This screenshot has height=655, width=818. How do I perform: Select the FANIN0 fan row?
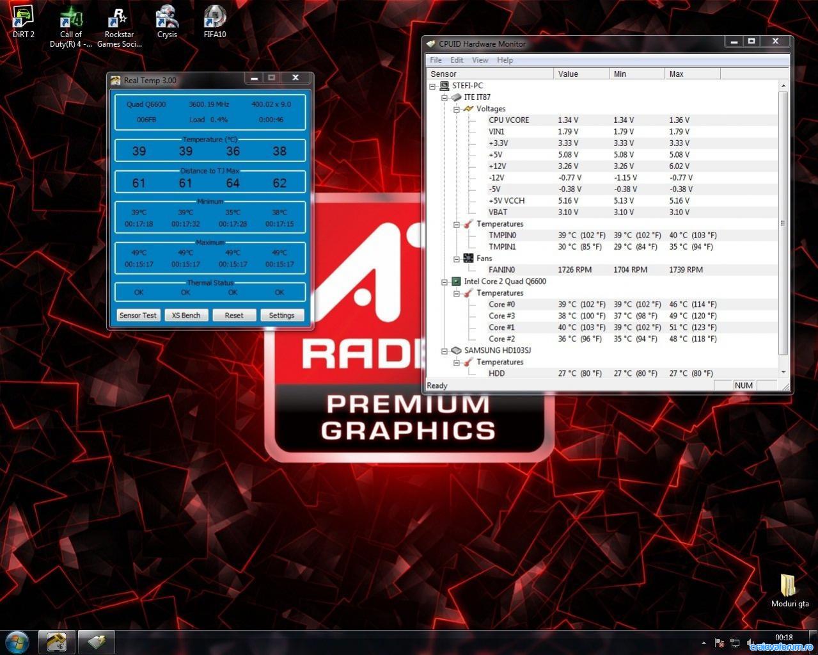[603, 270]
